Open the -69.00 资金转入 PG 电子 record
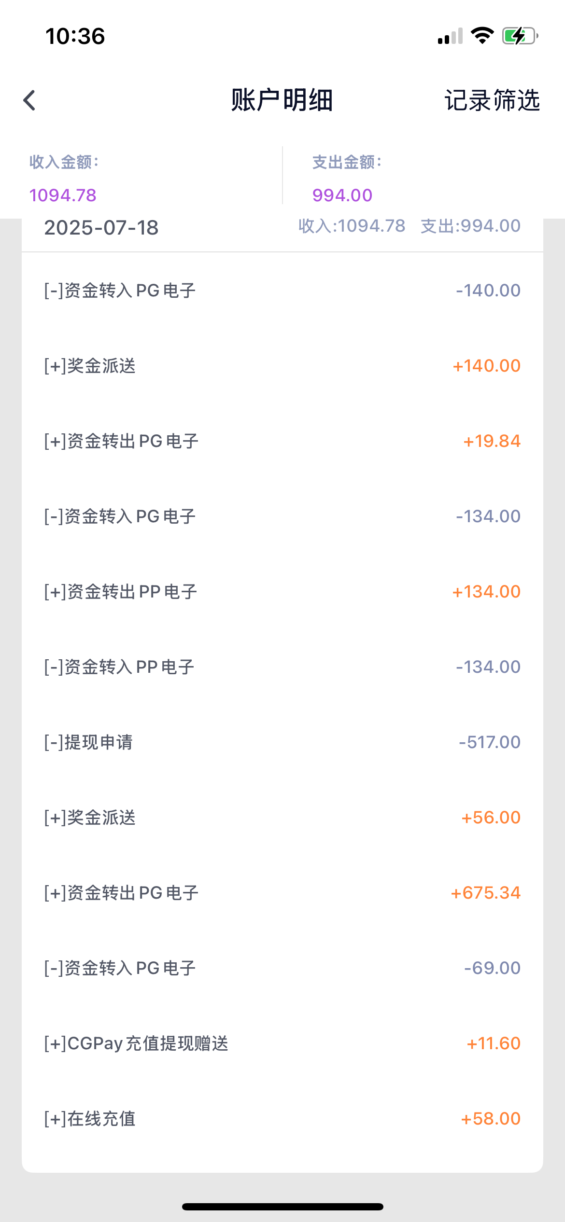The height and width of the screenshot is (1222, 565). click(x=282, y=968)
